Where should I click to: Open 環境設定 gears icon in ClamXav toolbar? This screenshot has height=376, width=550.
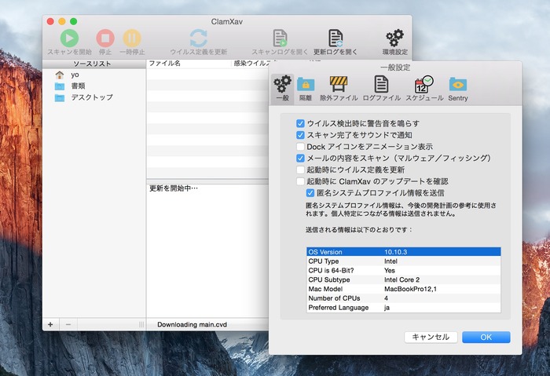coord(394,38)
